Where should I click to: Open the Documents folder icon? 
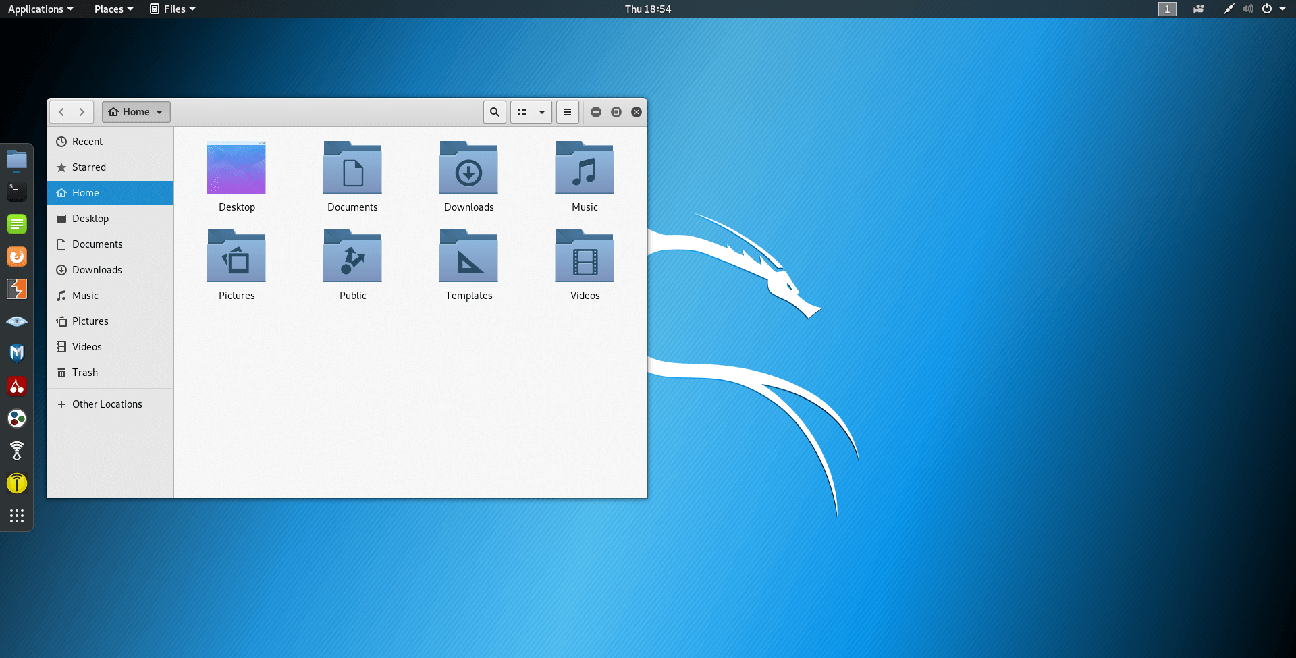point(352,167)
